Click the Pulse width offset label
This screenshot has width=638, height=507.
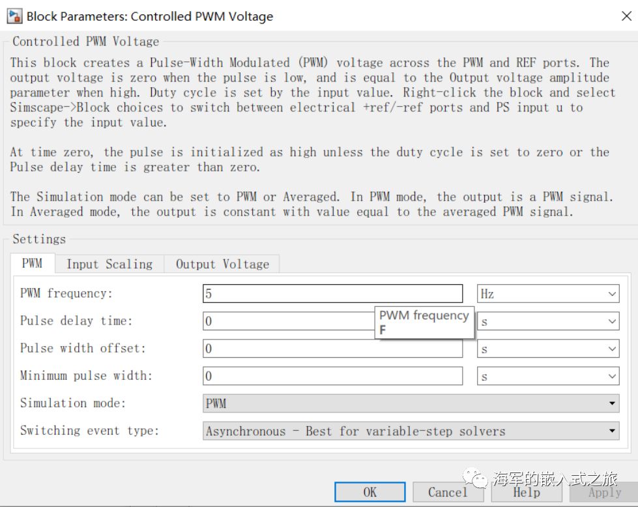83,348
